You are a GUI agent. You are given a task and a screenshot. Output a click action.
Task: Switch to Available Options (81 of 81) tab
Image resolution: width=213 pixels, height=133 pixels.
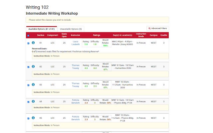(x=42, y=29)
